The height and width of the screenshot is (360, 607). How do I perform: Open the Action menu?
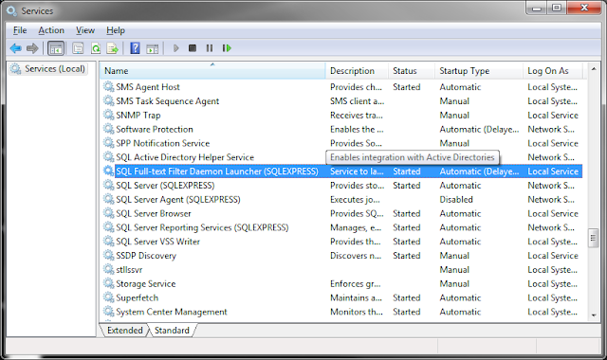pyautogui.click(x=51, y=30)
